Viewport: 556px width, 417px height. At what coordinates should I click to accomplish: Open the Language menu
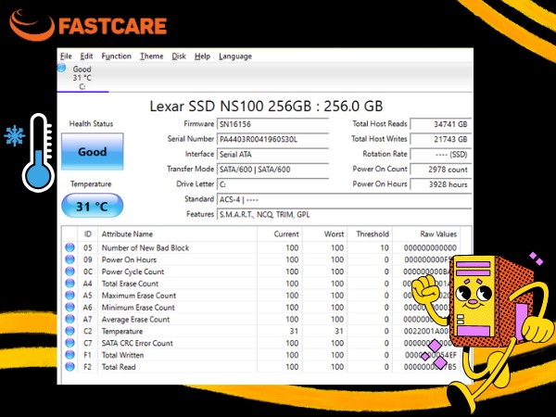pos(235,56)
